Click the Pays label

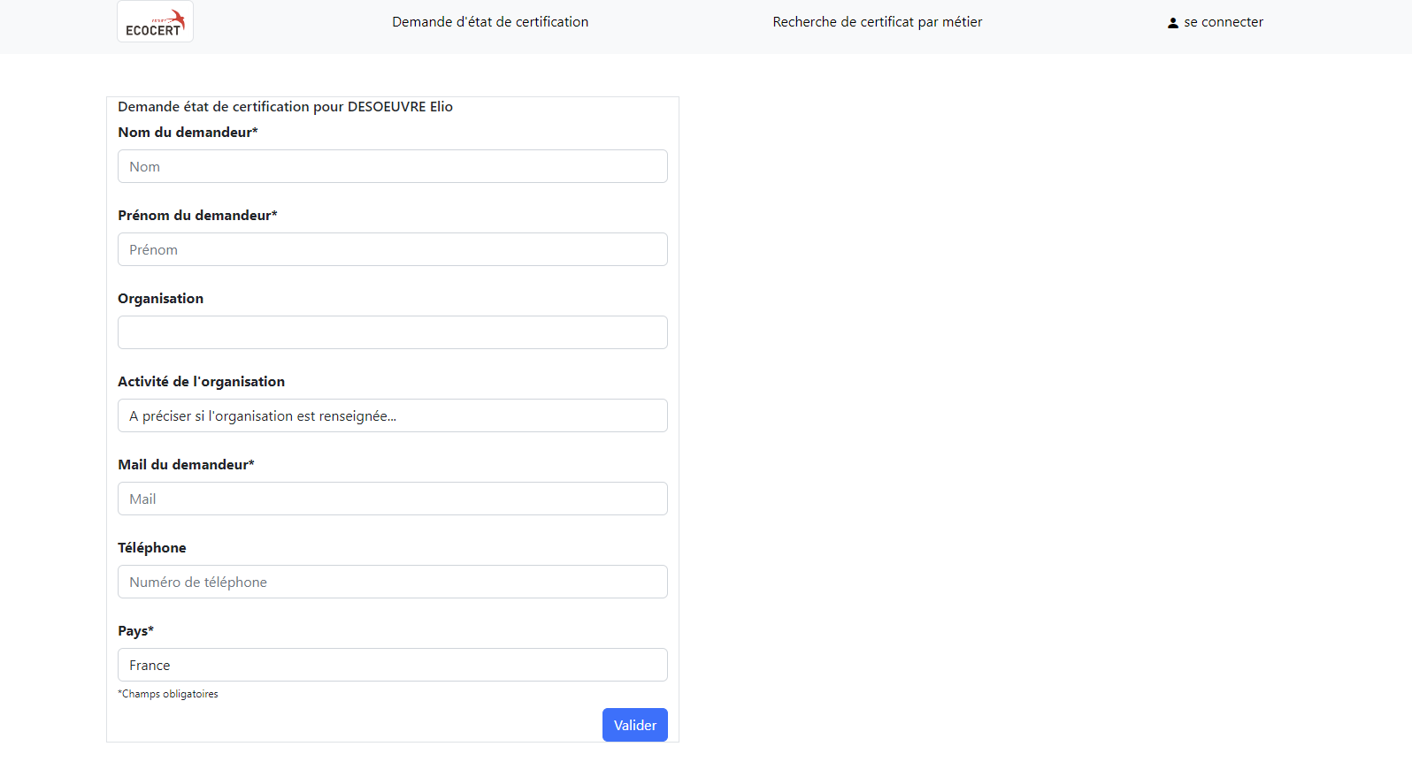coord(135,631)
